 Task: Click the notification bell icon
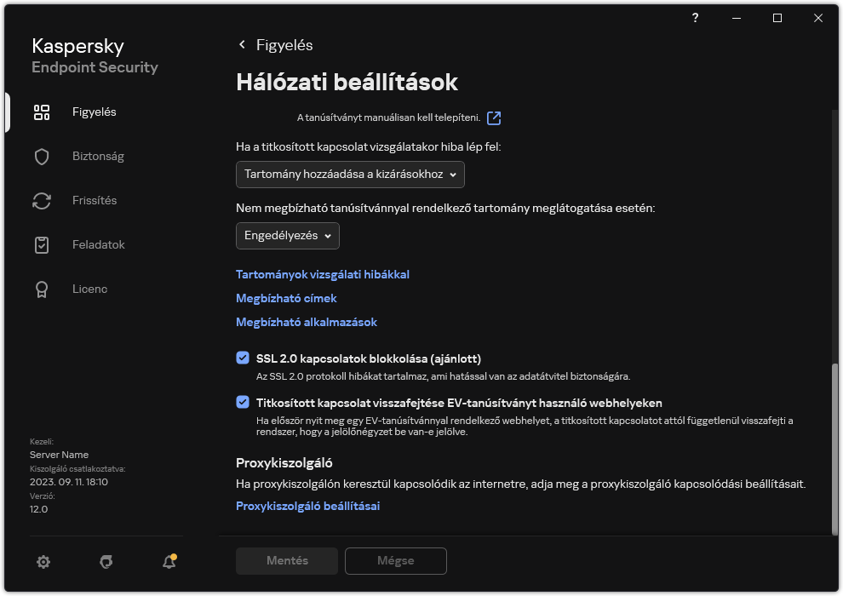click(x=168, y=562)
